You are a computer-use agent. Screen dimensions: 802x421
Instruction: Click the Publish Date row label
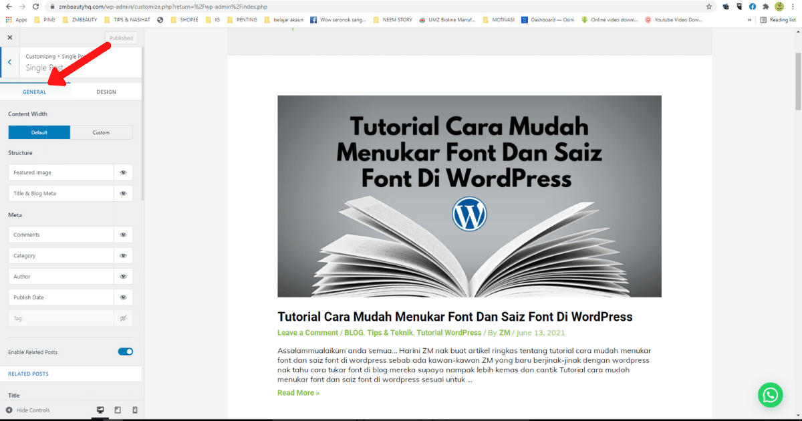(29, 297)
